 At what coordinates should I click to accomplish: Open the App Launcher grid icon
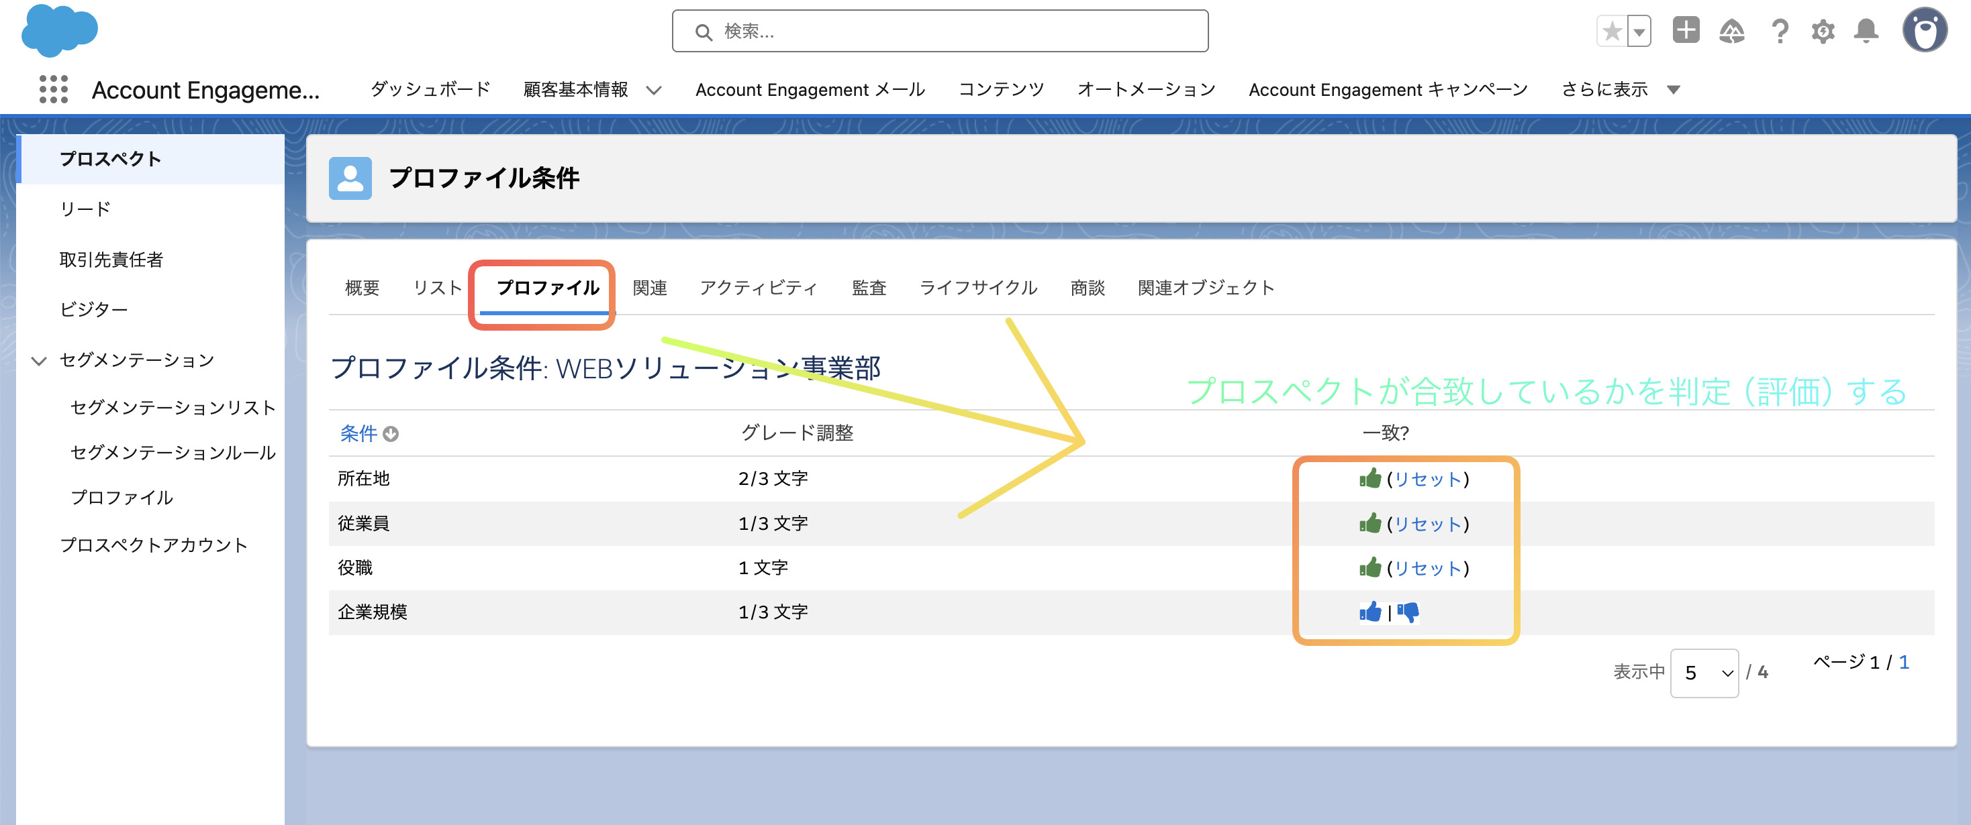tap(54, 89)
